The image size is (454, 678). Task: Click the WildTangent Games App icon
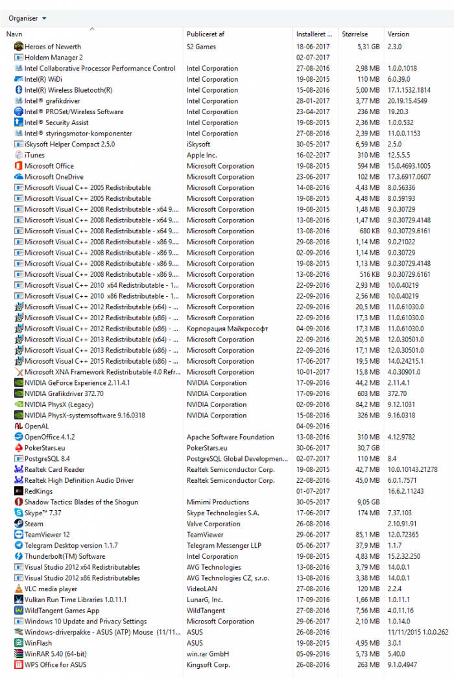coord(19,610)
